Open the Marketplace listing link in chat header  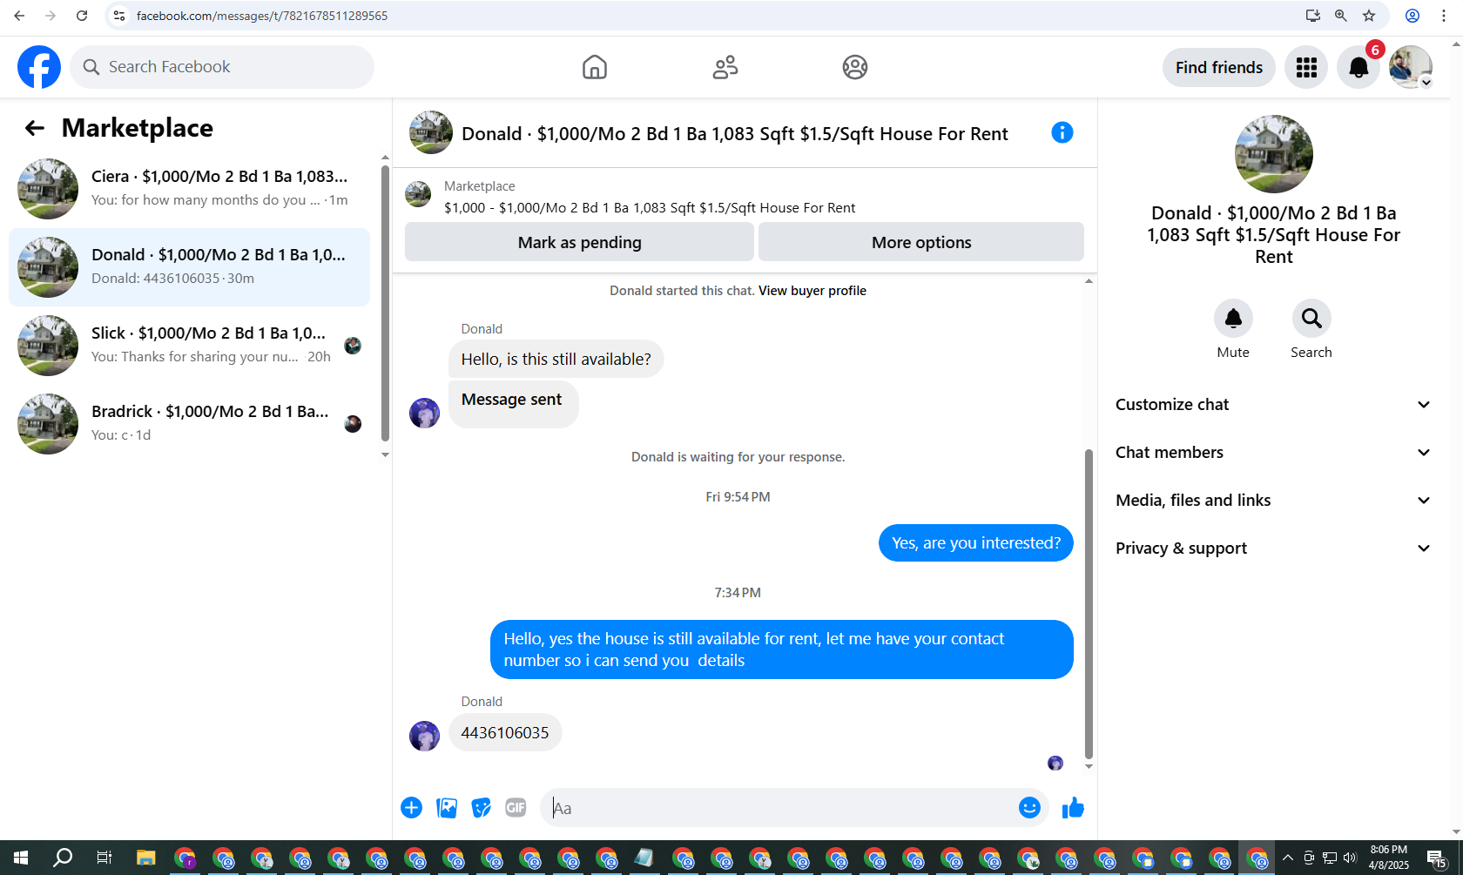650,207
